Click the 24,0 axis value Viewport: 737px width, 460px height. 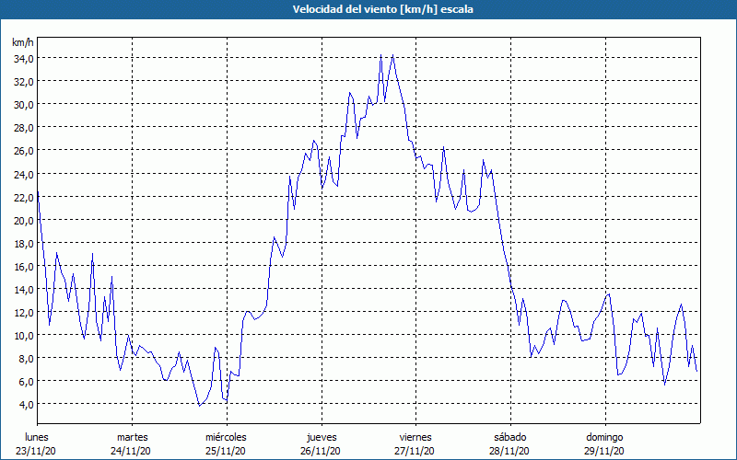pyautogui.click(x=24, y=174)
